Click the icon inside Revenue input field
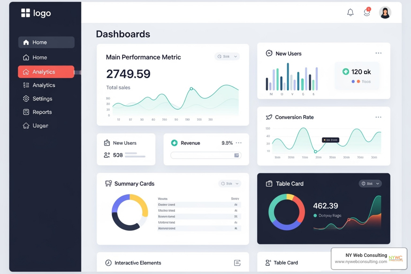The height and width of the screenshot is (274, 411). (x=237, y=155)
